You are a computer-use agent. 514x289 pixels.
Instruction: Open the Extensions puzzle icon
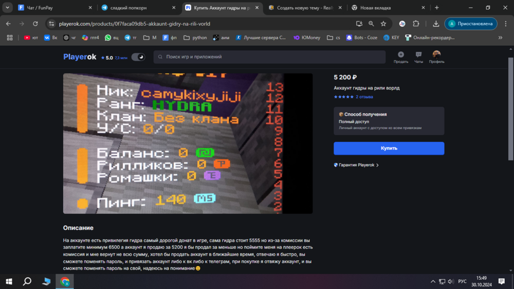click(x=416, y=24)
